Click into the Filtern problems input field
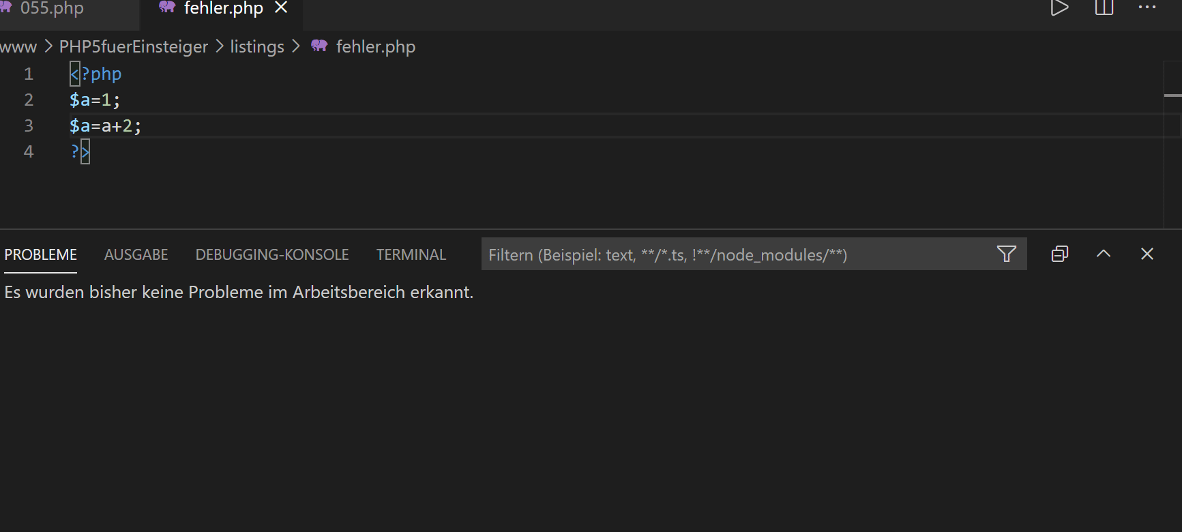This screenshot has width=1182, height=532. coord(737,254)
